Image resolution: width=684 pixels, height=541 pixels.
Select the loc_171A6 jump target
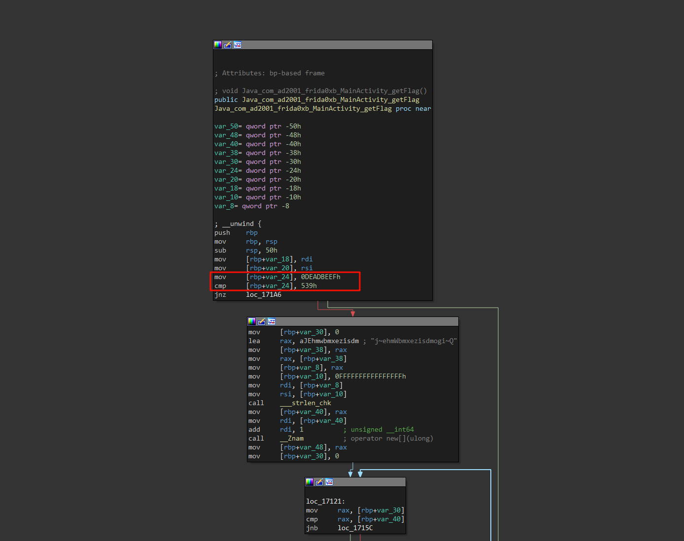tap(264, 295)
